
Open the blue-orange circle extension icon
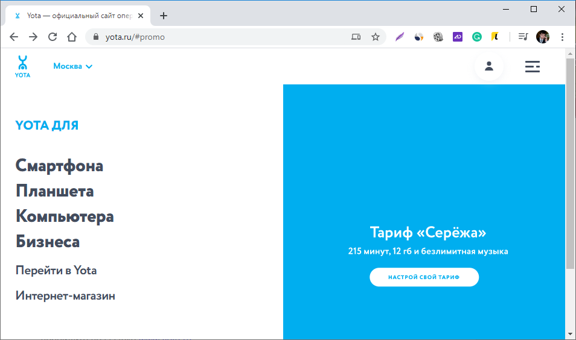coord(419,37)
